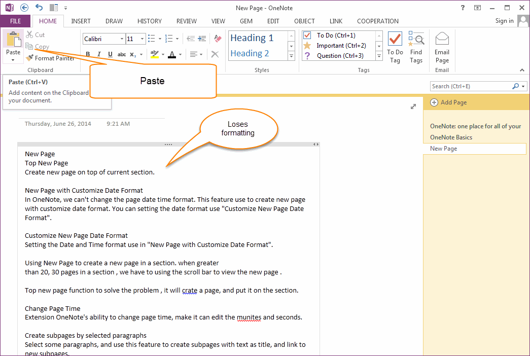Open the FILE tab
The height and width of the screenshot is (356, 530).
[x=16, y=21]
